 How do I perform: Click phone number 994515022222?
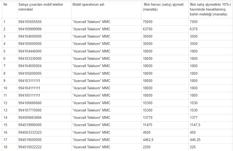(30, 147)
